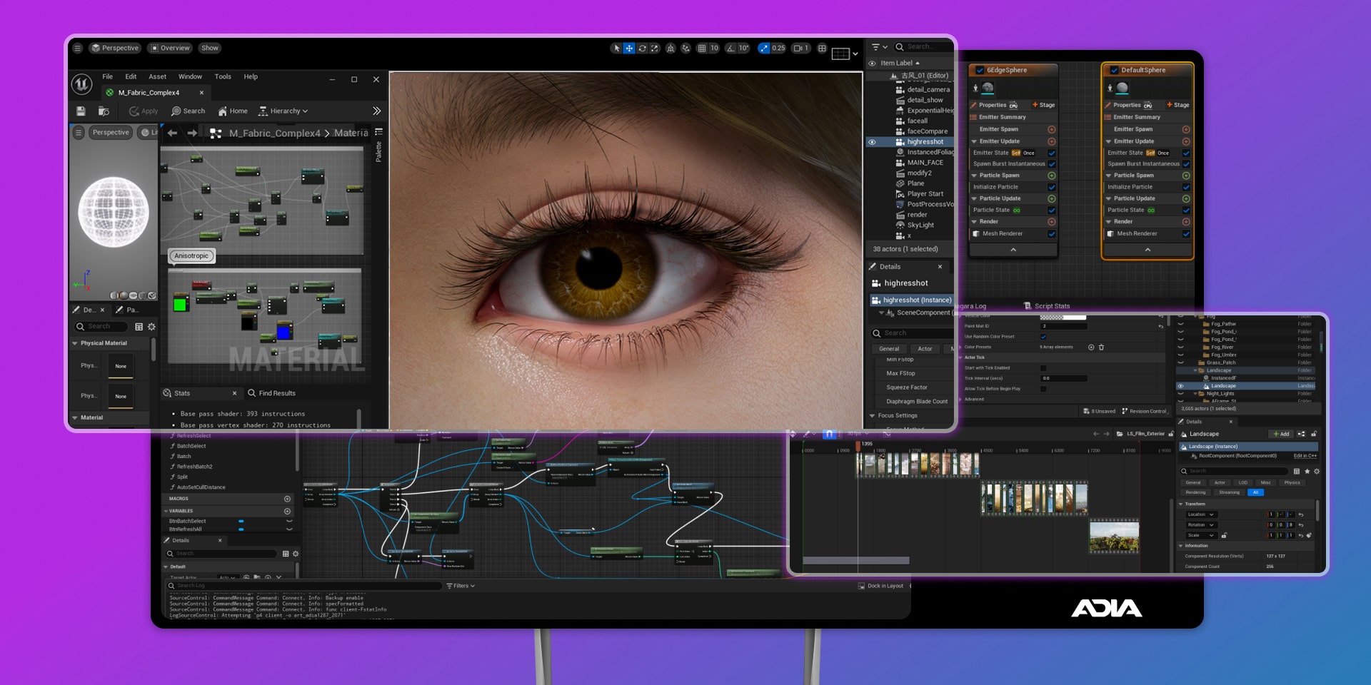This screenshot has width=1371, height=685.
Task: Activate the rotate gizmo tool
Action: 642,49
